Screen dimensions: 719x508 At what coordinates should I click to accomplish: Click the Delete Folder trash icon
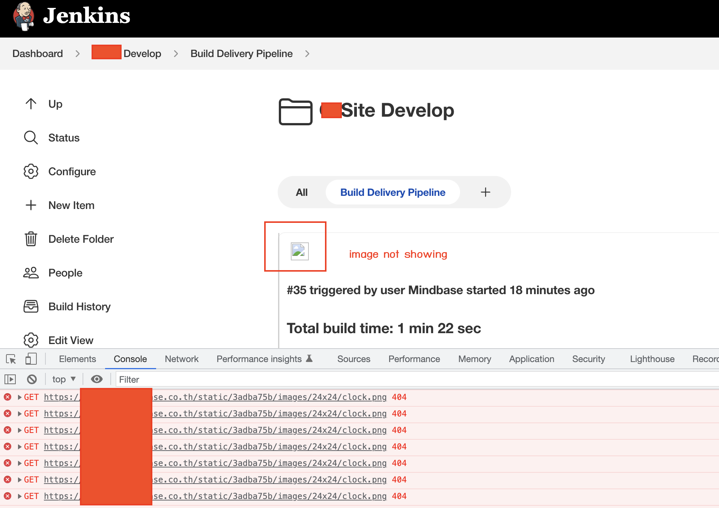click(x=31, y=239)
